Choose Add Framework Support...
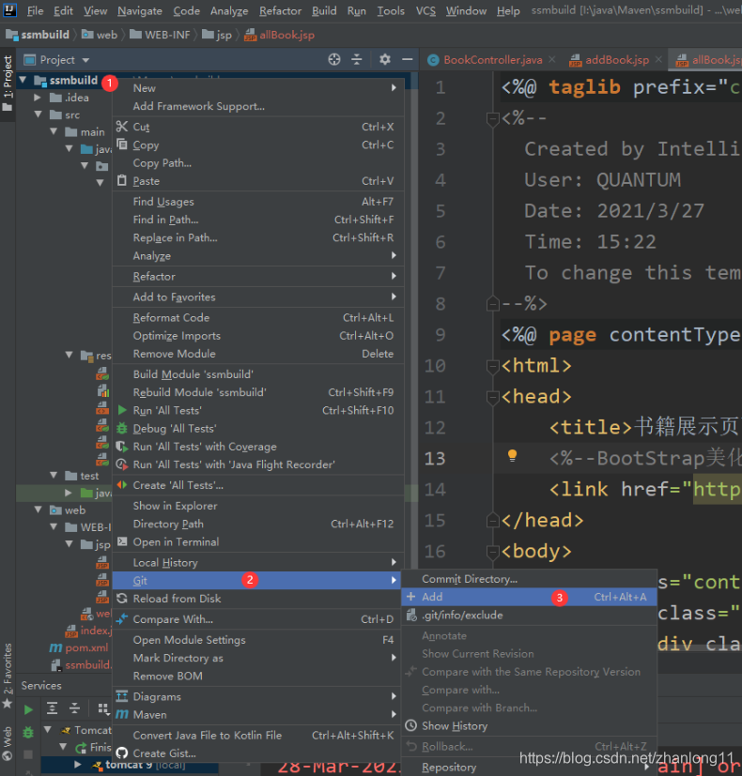Viewport: 742px width, 776px height. click(258, 106)
